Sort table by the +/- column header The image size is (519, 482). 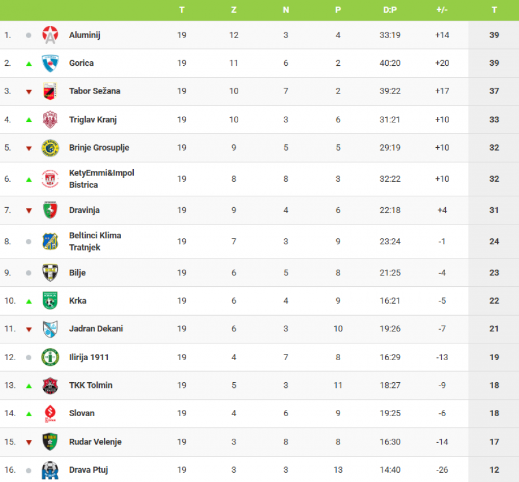(x=442, y=10)
